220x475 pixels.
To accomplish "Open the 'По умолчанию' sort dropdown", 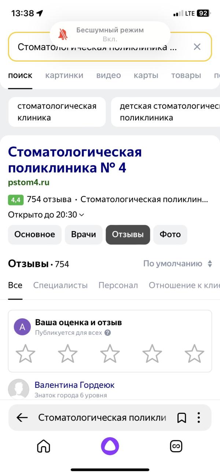I will (178, 264).
